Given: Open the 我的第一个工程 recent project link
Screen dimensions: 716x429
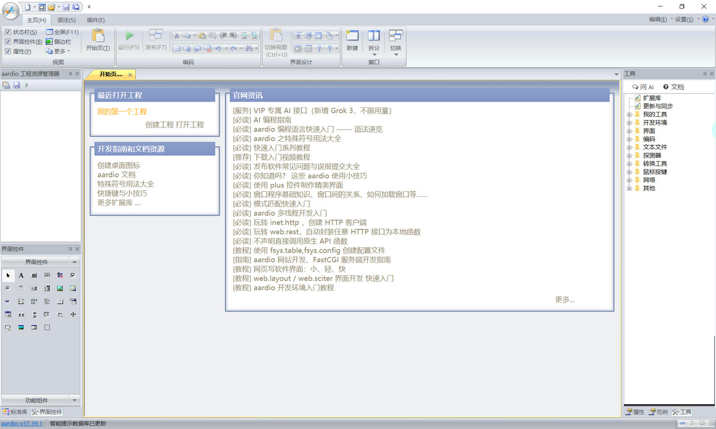Looking at the screenshot, I should [x=122, y=112].
